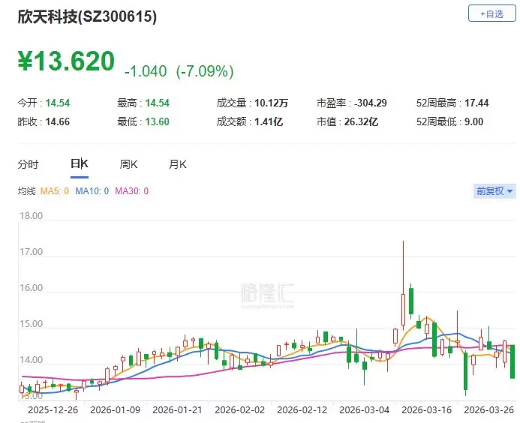The width and height of the screenshot is (520, 423).
Task: Click the stock title 欣天科技(SZ300615)
Action: pyautogui.click(x=88, y=17)
